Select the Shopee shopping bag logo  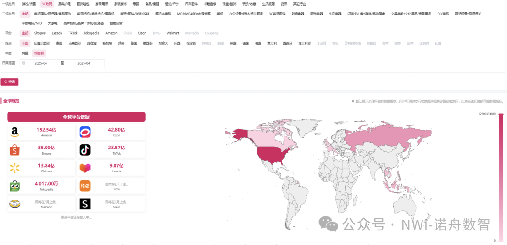[15, 150]
